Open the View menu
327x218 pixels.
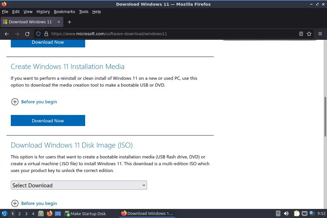[x=28, y=12]
